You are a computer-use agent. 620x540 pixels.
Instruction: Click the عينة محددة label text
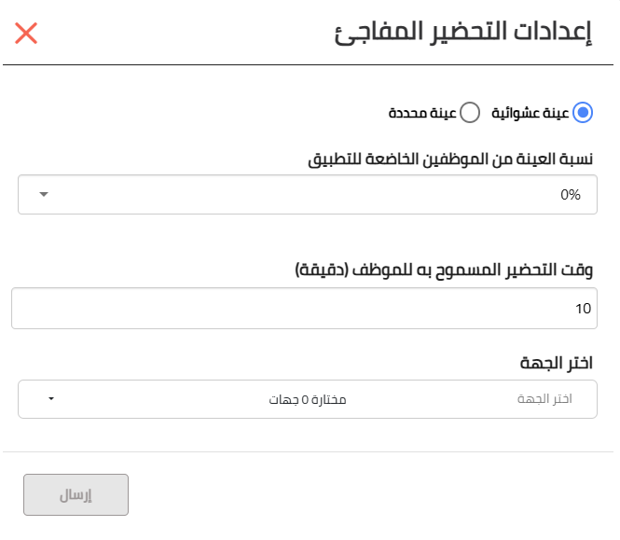point(422,113)
